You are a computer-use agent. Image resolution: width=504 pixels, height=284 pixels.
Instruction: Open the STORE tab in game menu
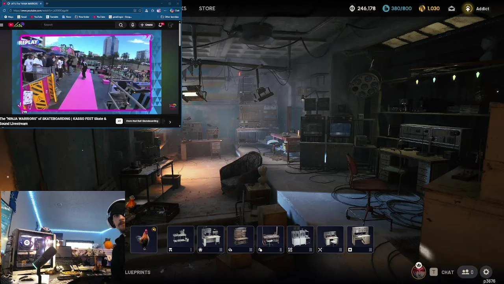(x=207, y=8)
